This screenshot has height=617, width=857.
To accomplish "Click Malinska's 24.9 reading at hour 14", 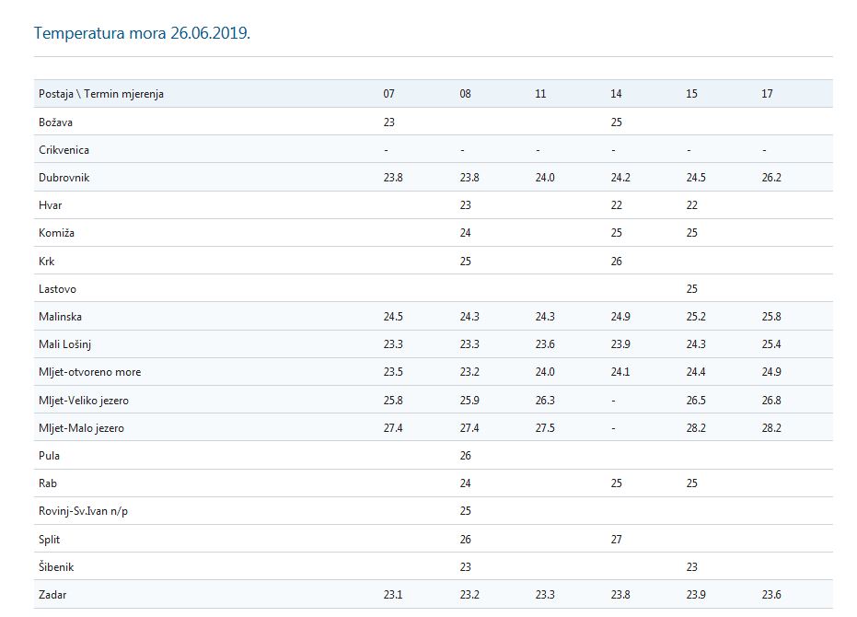I will click(x=620, y=317).
